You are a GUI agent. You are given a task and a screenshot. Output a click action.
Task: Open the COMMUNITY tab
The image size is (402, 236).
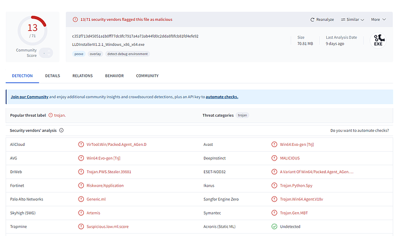147,76
